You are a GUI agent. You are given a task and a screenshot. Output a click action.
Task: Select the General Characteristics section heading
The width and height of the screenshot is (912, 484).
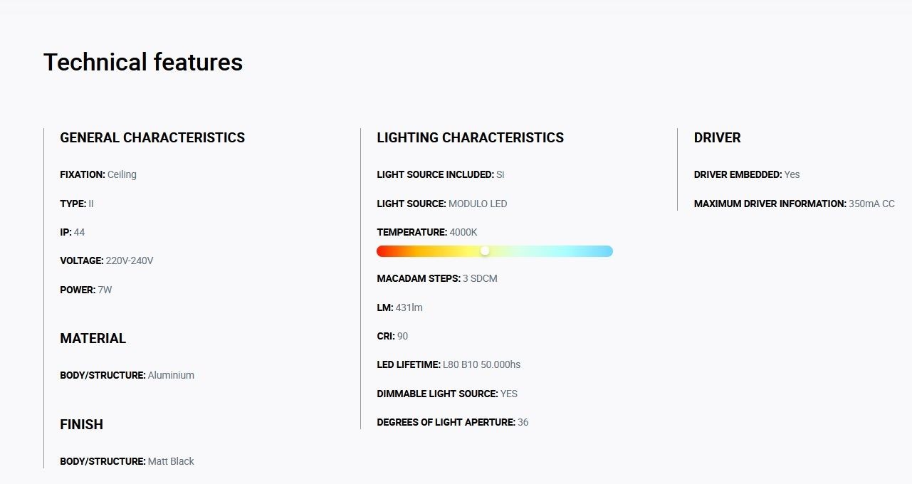(152, 138)
